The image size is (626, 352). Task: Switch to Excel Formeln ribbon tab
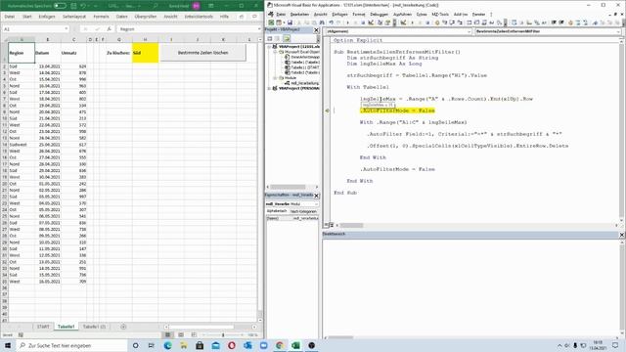click(x=101, y=17)
